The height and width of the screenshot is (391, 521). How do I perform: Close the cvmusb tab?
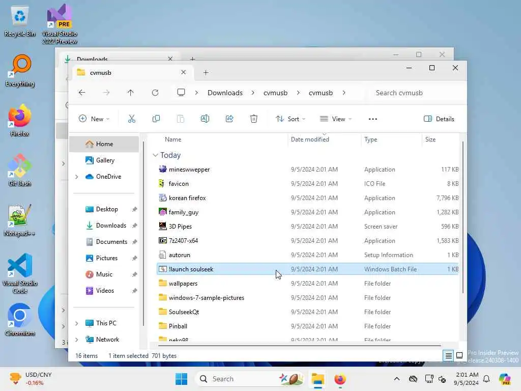pyautogui.click(x=183, y=72)
